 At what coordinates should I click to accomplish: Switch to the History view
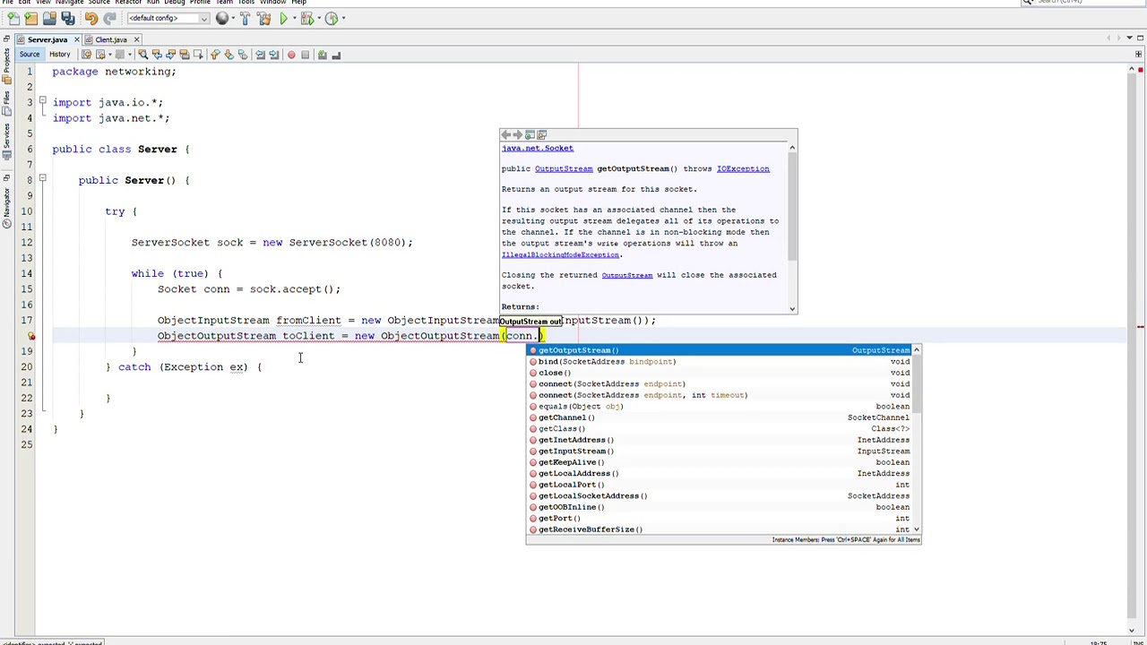pos(59,55)
